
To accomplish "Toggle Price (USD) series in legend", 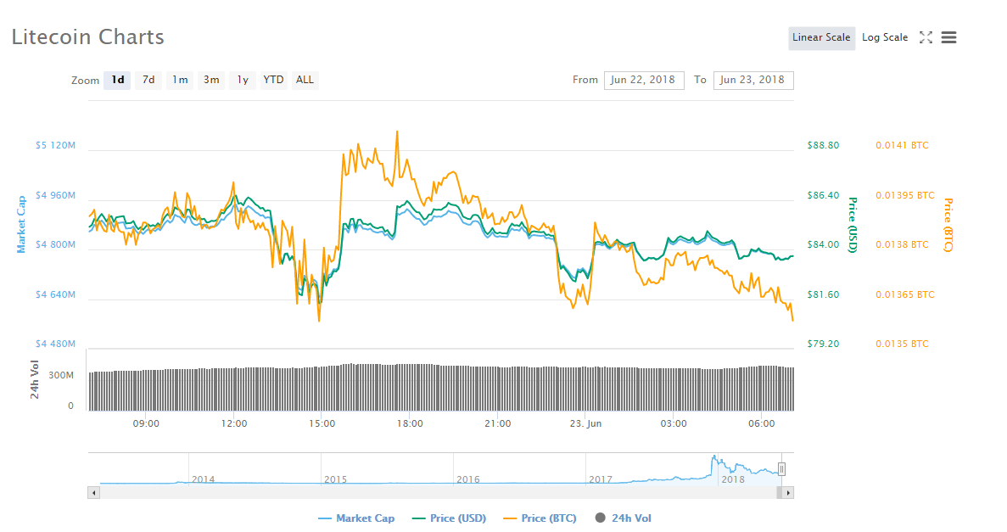I will tap(449, 518).
